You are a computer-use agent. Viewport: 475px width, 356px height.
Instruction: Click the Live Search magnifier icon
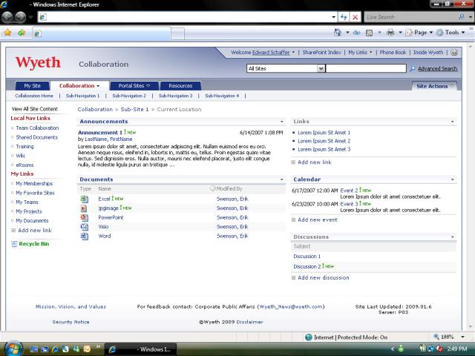[461, 17]
